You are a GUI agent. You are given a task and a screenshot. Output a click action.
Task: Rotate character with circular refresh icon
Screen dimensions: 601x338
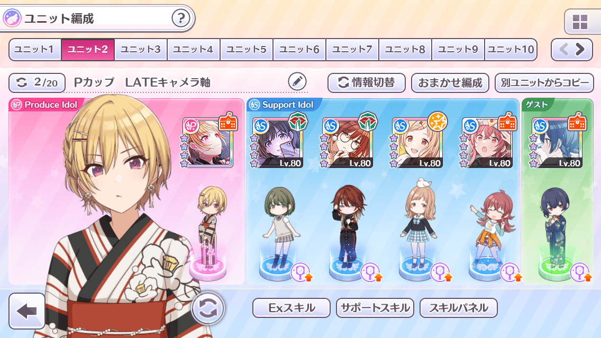tap(208, 308)
